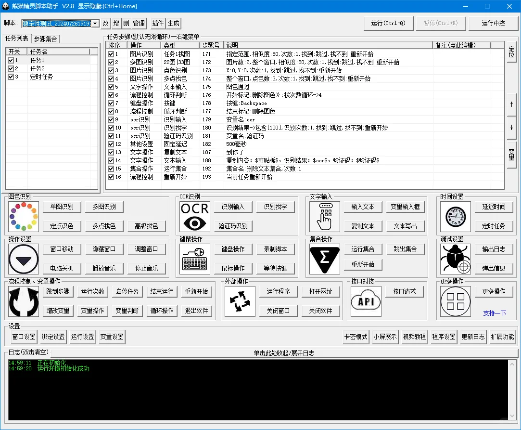Click the API cloud icon in 接口对接 panel
The image size is (521, 430).
366,301
